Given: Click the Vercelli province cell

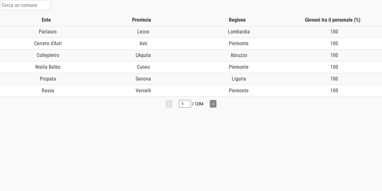Looking at the screenshot, I should (x=143, y=91).
